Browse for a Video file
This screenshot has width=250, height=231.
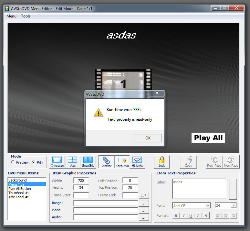click(x=144, y=211)
